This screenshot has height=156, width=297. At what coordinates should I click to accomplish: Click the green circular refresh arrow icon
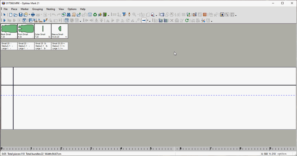187,20
